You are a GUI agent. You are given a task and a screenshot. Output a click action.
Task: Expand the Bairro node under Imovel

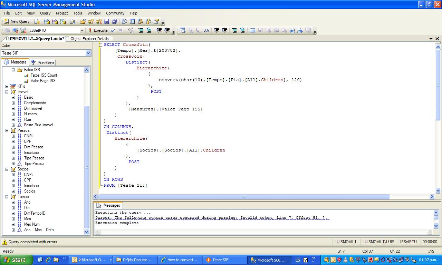[x=13, y=97]
